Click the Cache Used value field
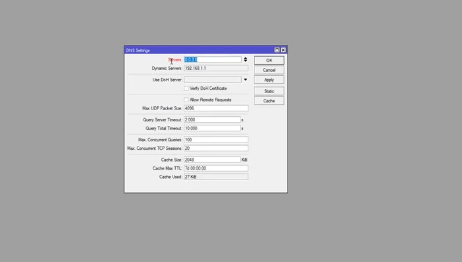This screenshot has width=462, height=262. pyautogui.click(x=216, y=177)
